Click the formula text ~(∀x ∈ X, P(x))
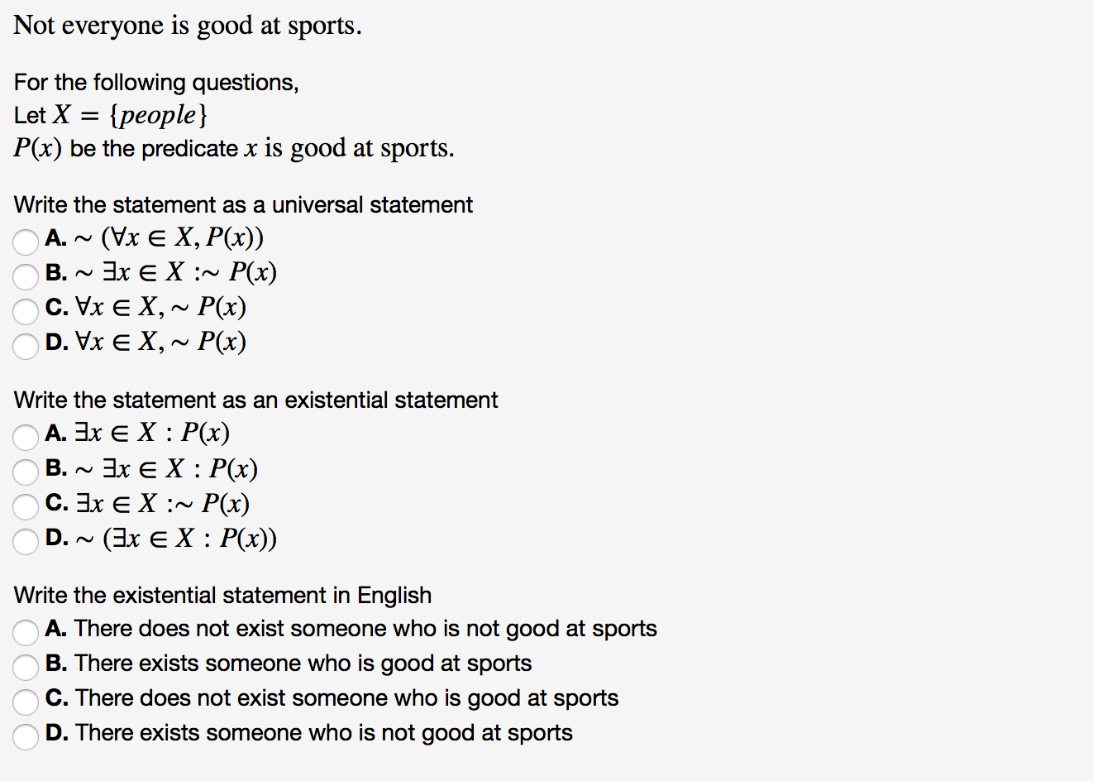 point(169,238)
